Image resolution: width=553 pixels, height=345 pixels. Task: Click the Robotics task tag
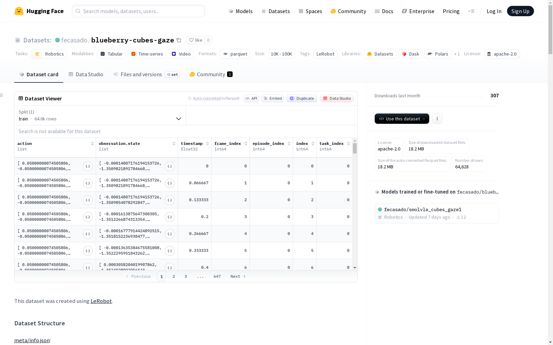49,54
